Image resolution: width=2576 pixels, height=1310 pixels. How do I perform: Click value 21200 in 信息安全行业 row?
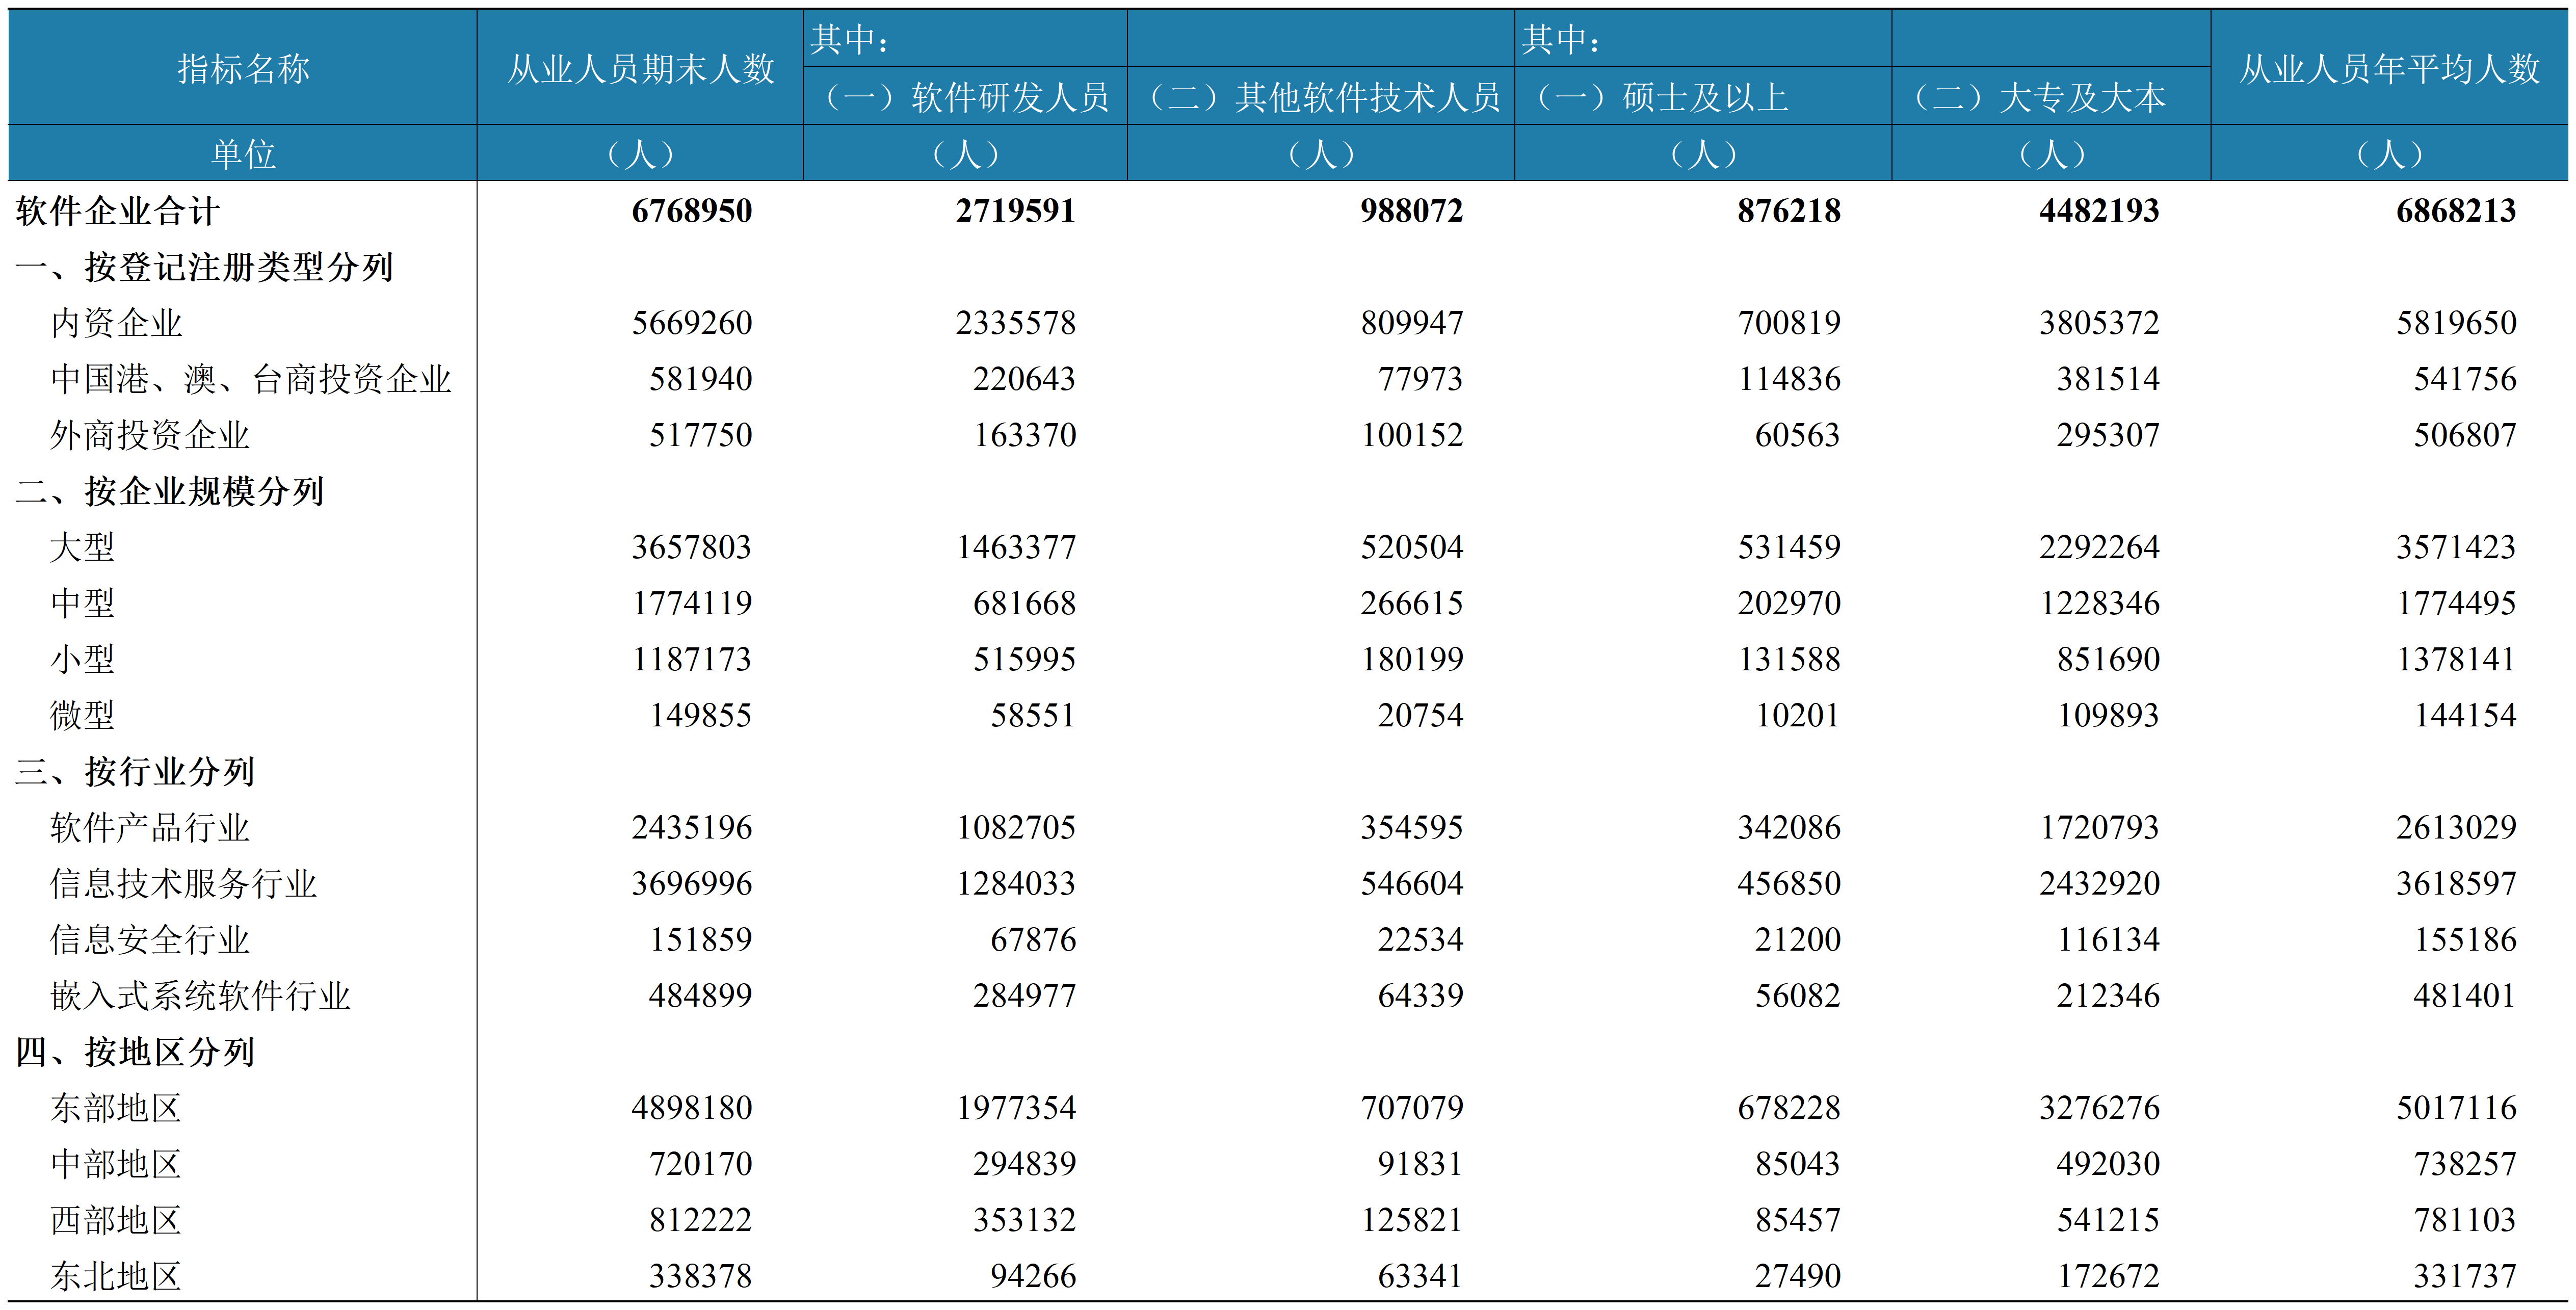[x=1797, y=939]
